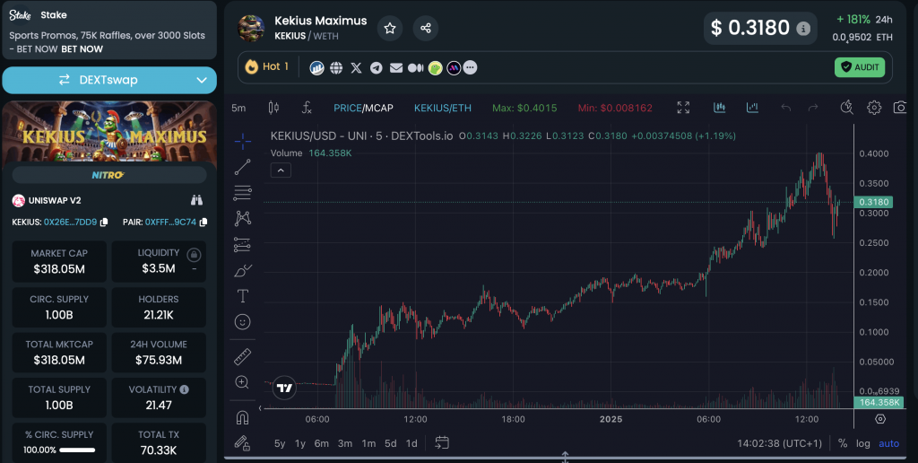Open the token's X (Twitter) profile
Image resolution: width=918 pixels, height=463 pixels.
point(356,68)
